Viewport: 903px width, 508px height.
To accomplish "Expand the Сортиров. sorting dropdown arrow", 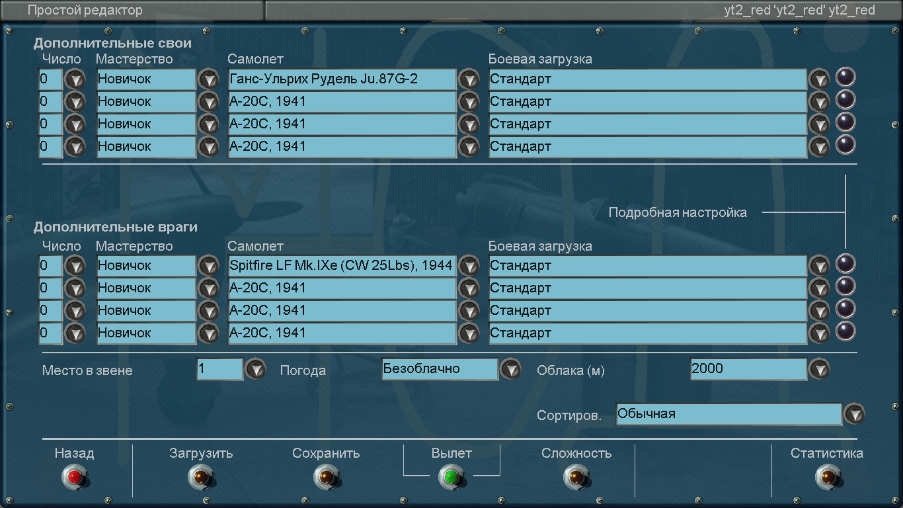I will coord(854,414).
